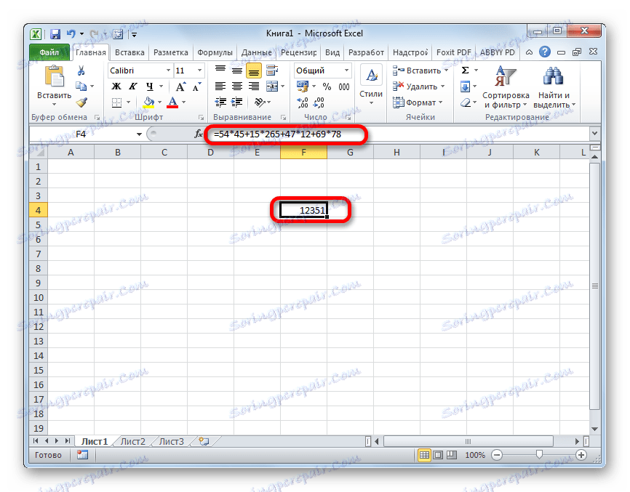Toggle italic formatting (К)

(x=133, y=86)
